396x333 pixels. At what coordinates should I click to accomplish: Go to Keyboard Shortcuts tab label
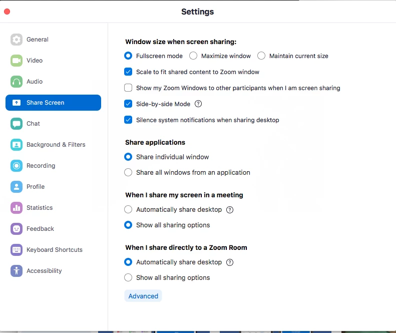click(55, 249)
